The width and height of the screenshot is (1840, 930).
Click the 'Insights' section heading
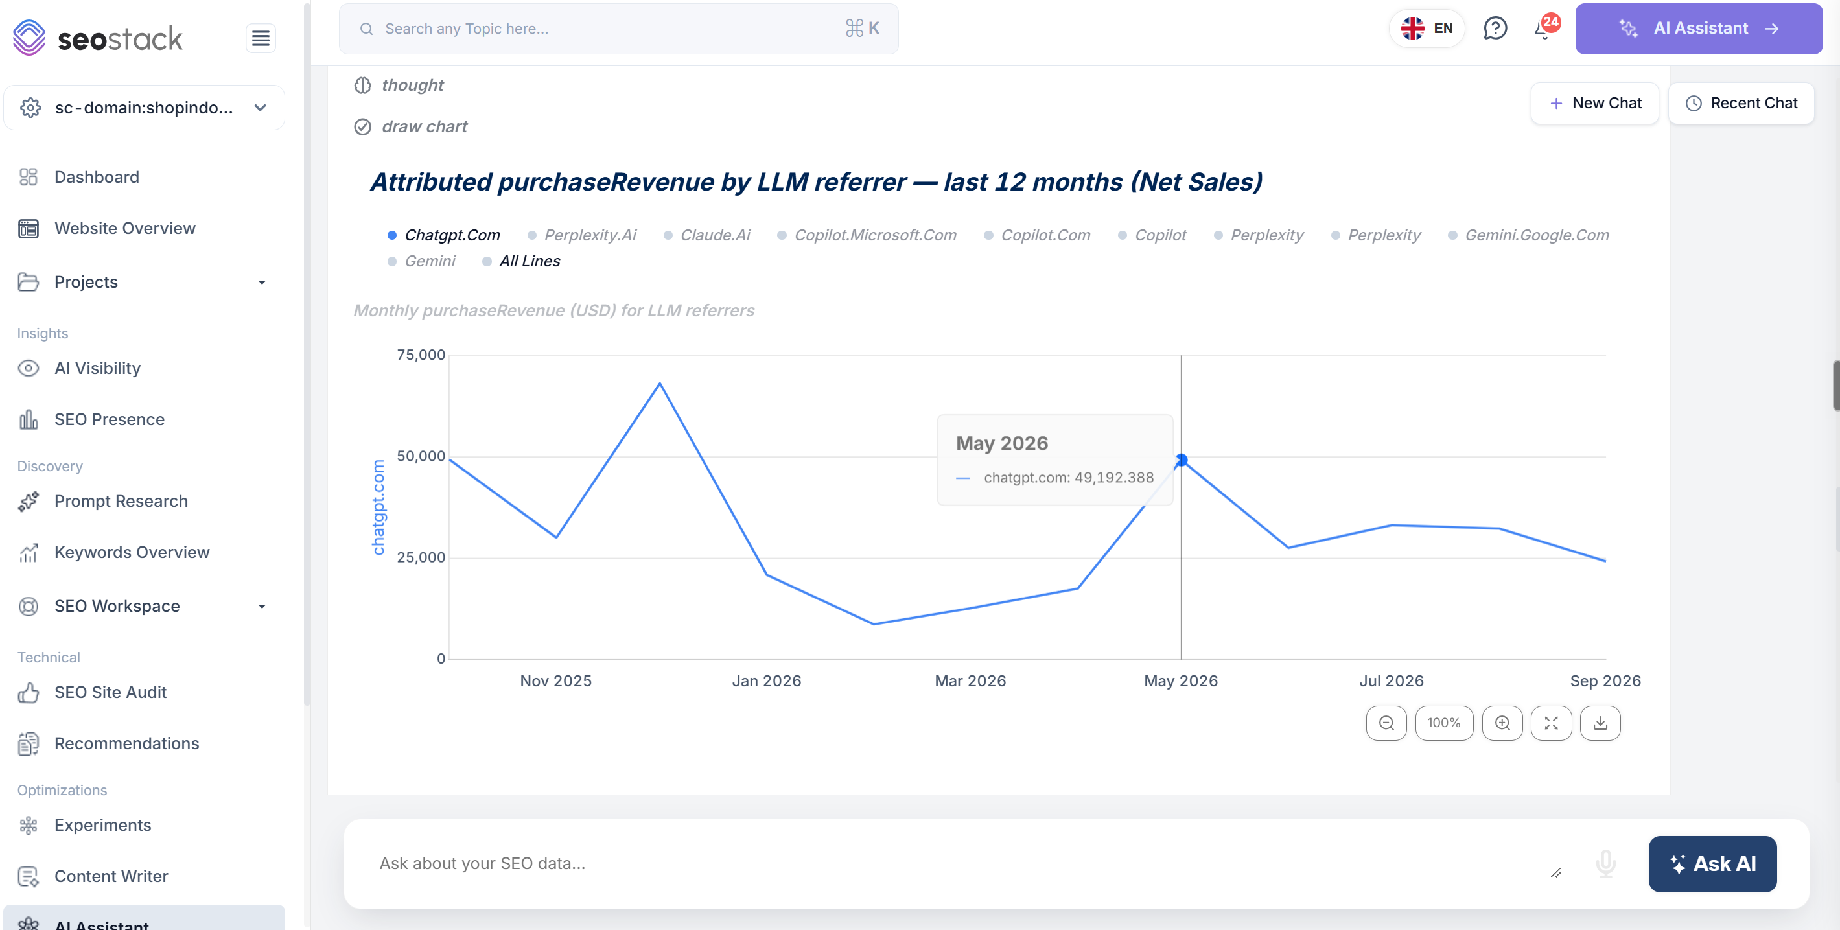pos(43,334)
